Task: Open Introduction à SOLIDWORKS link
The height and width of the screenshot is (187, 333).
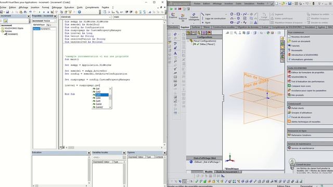Action: click(304, 55)
